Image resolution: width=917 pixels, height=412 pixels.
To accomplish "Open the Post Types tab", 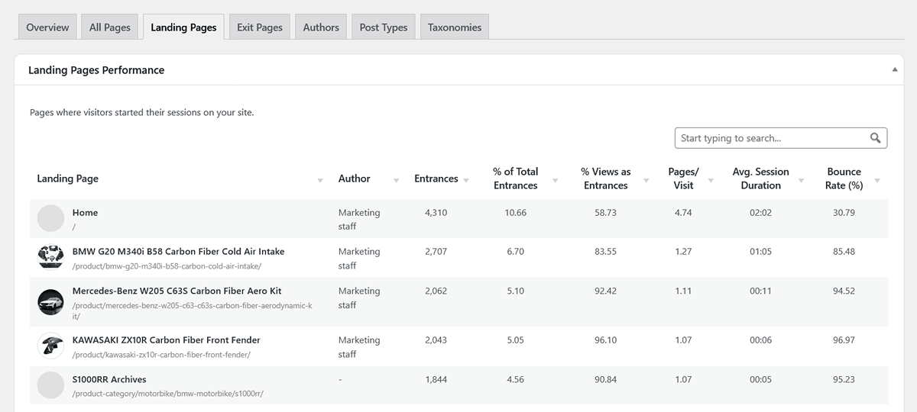I will point(384,27).
